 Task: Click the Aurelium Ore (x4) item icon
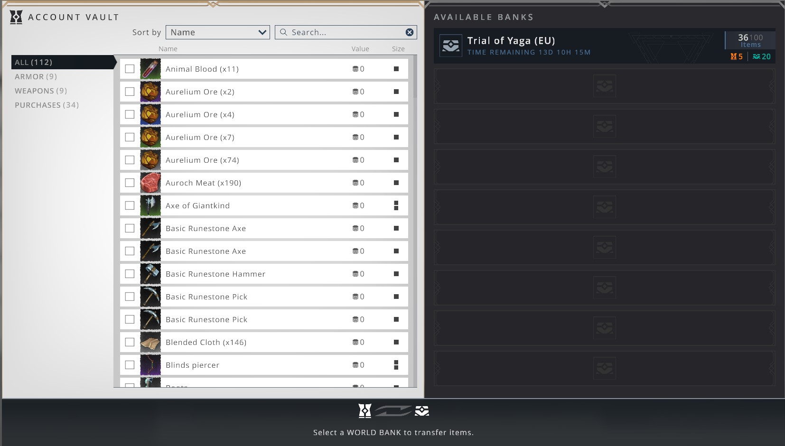click(x=150, y=114)
